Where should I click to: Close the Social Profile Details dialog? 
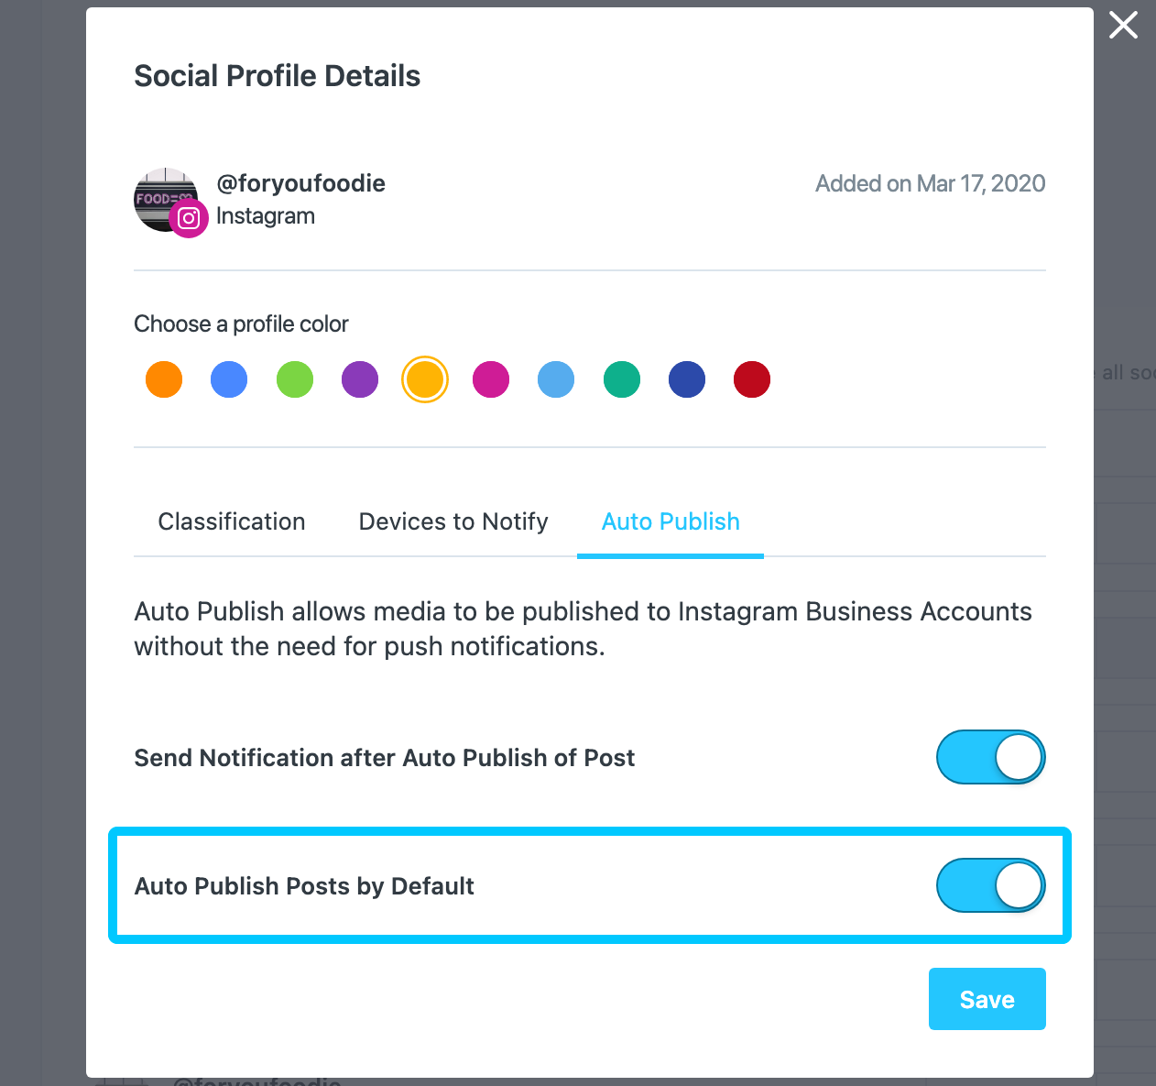[x=1123, y=25]
